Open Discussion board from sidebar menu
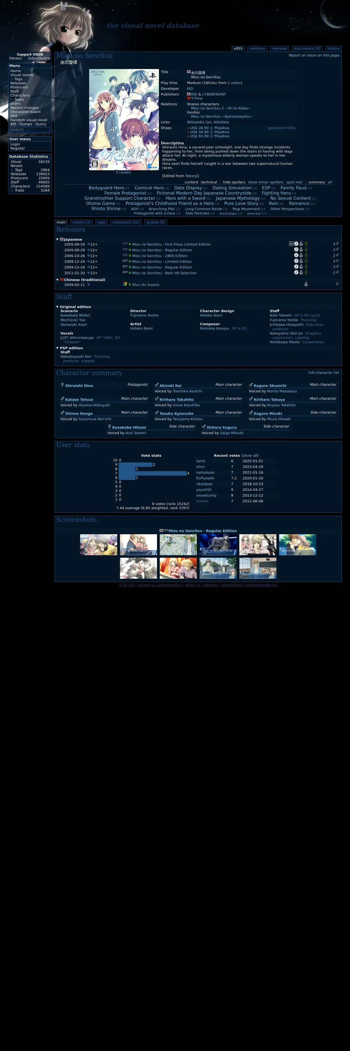Screen dimensions: 350x1051 pyautogui.click(x=25, y=112)
